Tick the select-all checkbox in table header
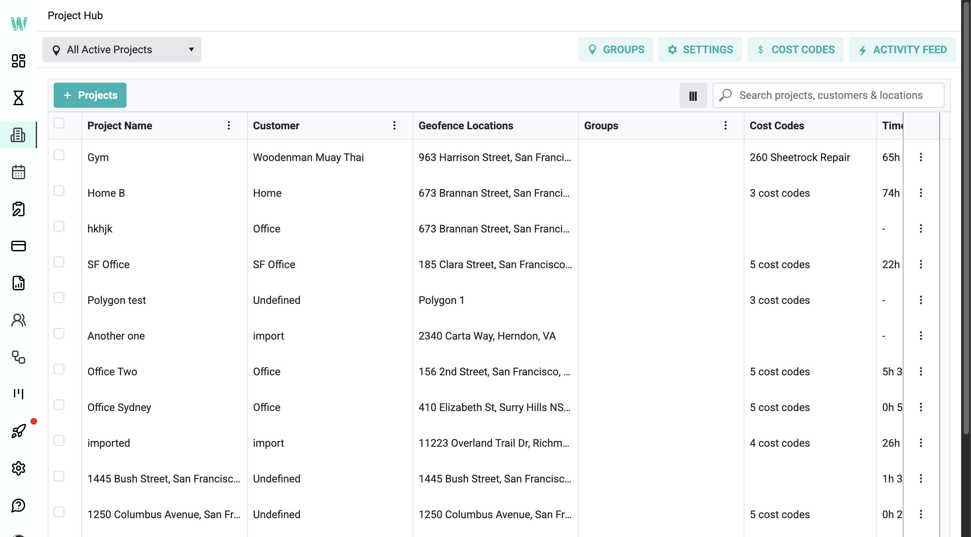 [x=59, y=123]
